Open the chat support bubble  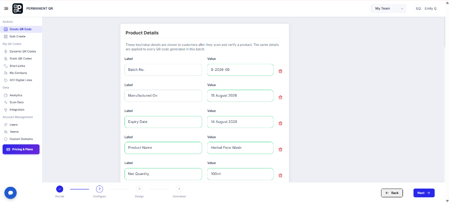[11, 192]
